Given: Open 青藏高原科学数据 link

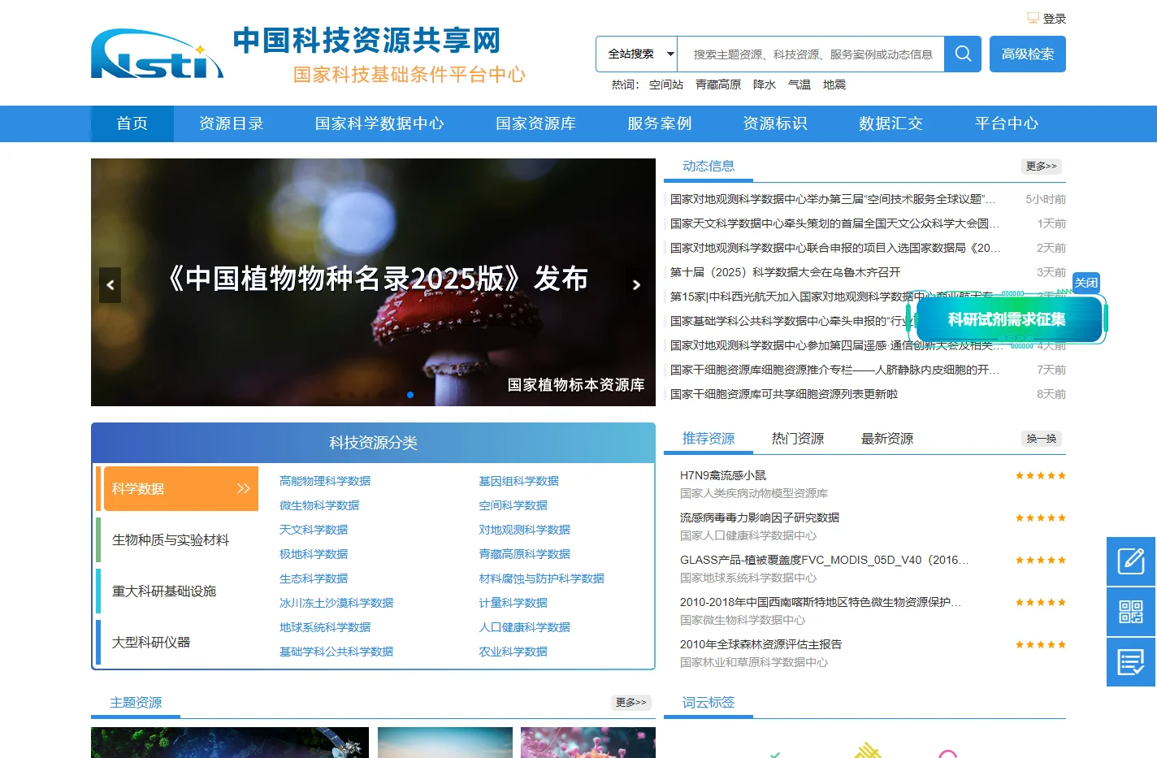Looking at the screenshot, I should tap(524, 554).
